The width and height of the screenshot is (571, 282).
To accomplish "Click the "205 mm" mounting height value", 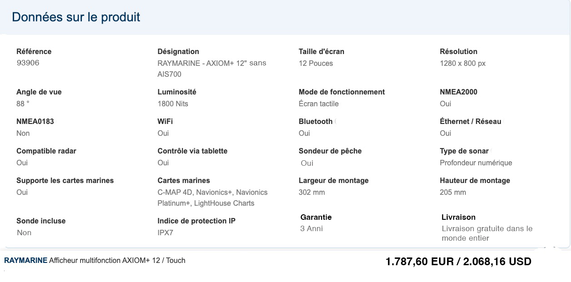I will 453,193.
